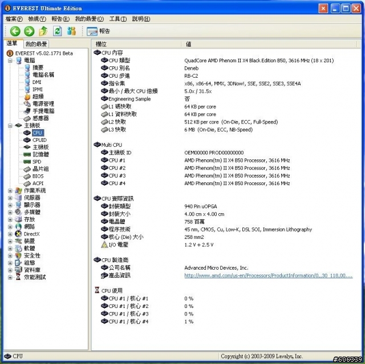Expand the 顯示器 tree node
The image size is (365, 364).
pos(10,205)
